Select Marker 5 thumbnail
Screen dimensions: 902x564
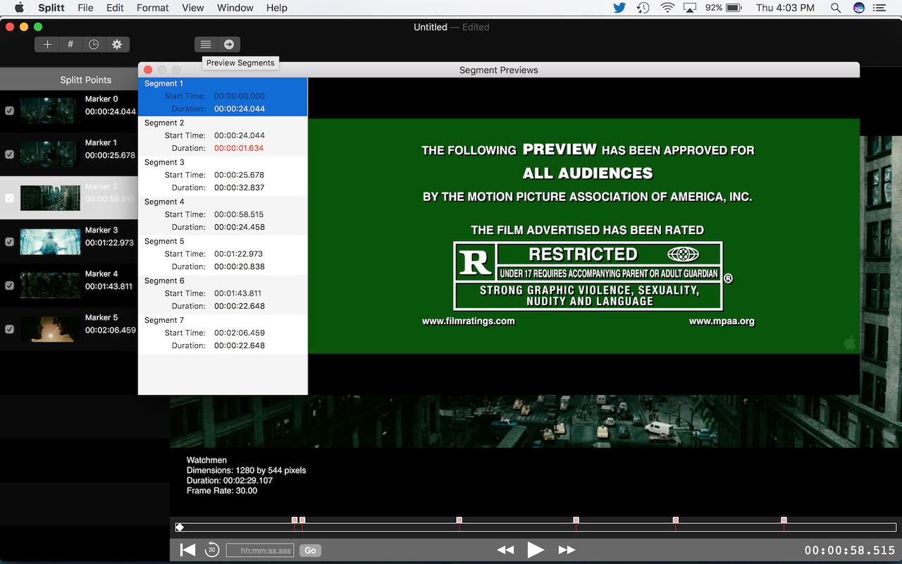pos(49,329)
